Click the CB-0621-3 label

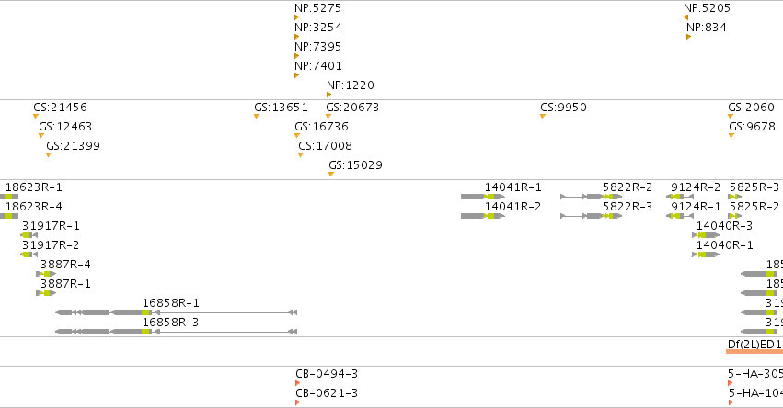pyautogui.click(x=327, y=393)
